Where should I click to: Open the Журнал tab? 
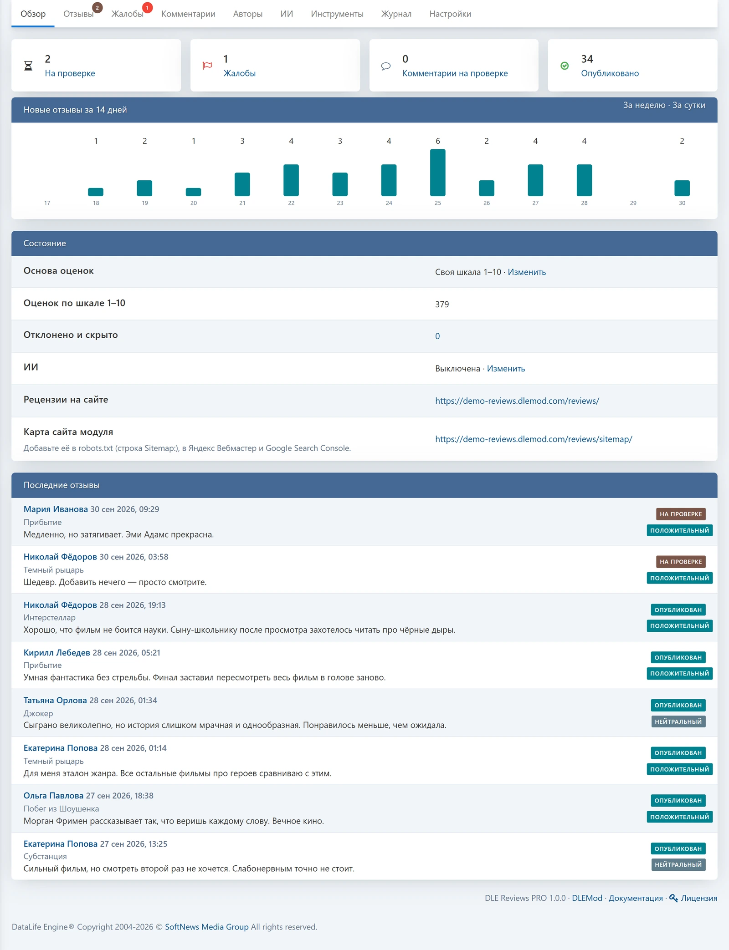pyautogui.click(x=396, y=14)
